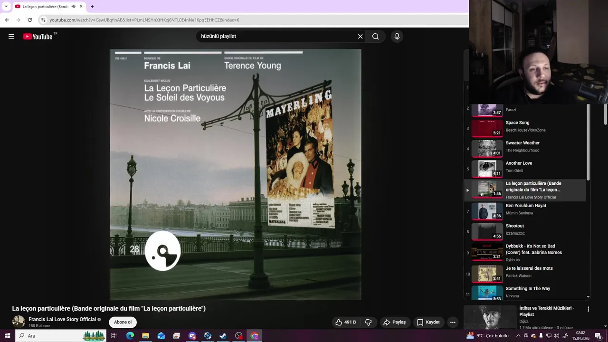Click the playlist panel scrollbar
This screenshot has width=608, height=342.
[x=589, y=142]
